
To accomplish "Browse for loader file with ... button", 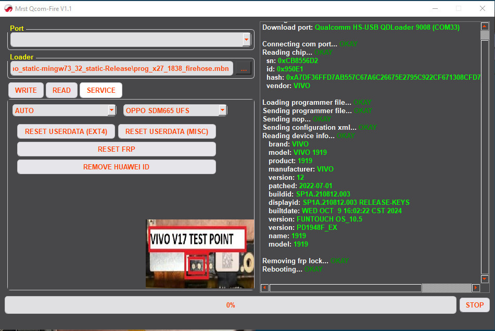I will 244,69.
